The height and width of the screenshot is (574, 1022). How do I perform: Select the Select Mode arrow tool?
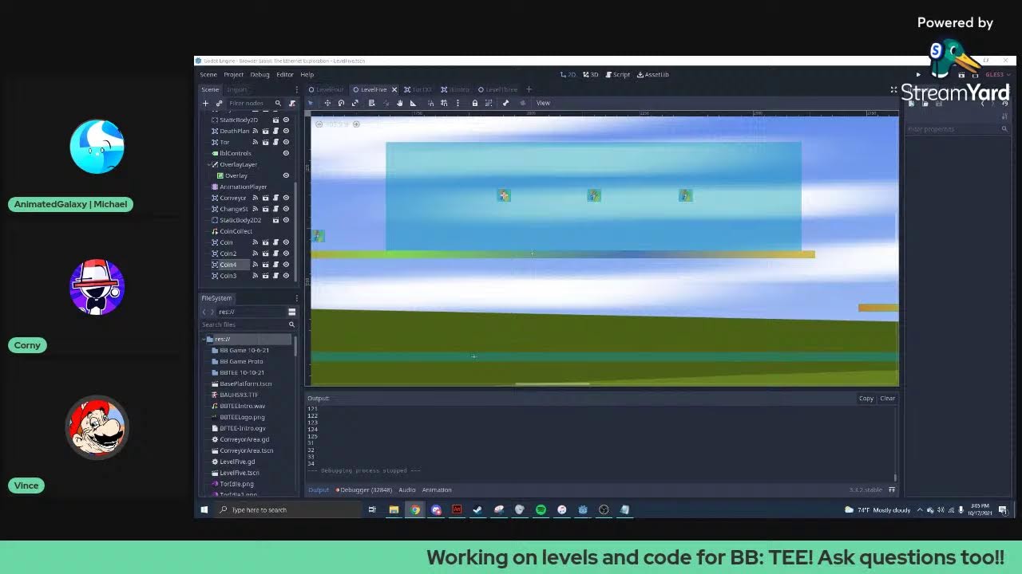coord(311,103)
